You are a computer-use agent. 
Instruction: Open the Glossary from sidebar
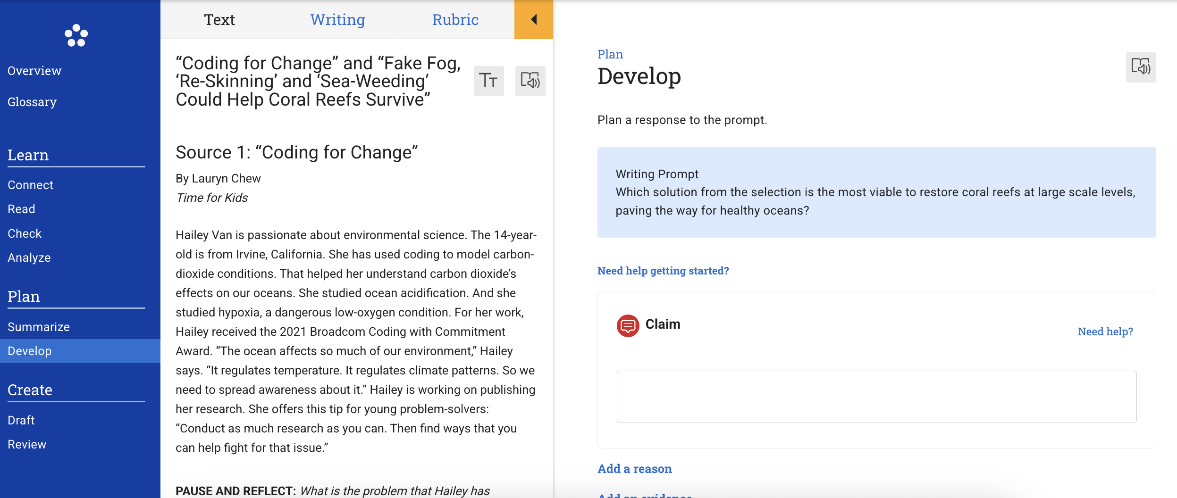click(x=32, y=102)
